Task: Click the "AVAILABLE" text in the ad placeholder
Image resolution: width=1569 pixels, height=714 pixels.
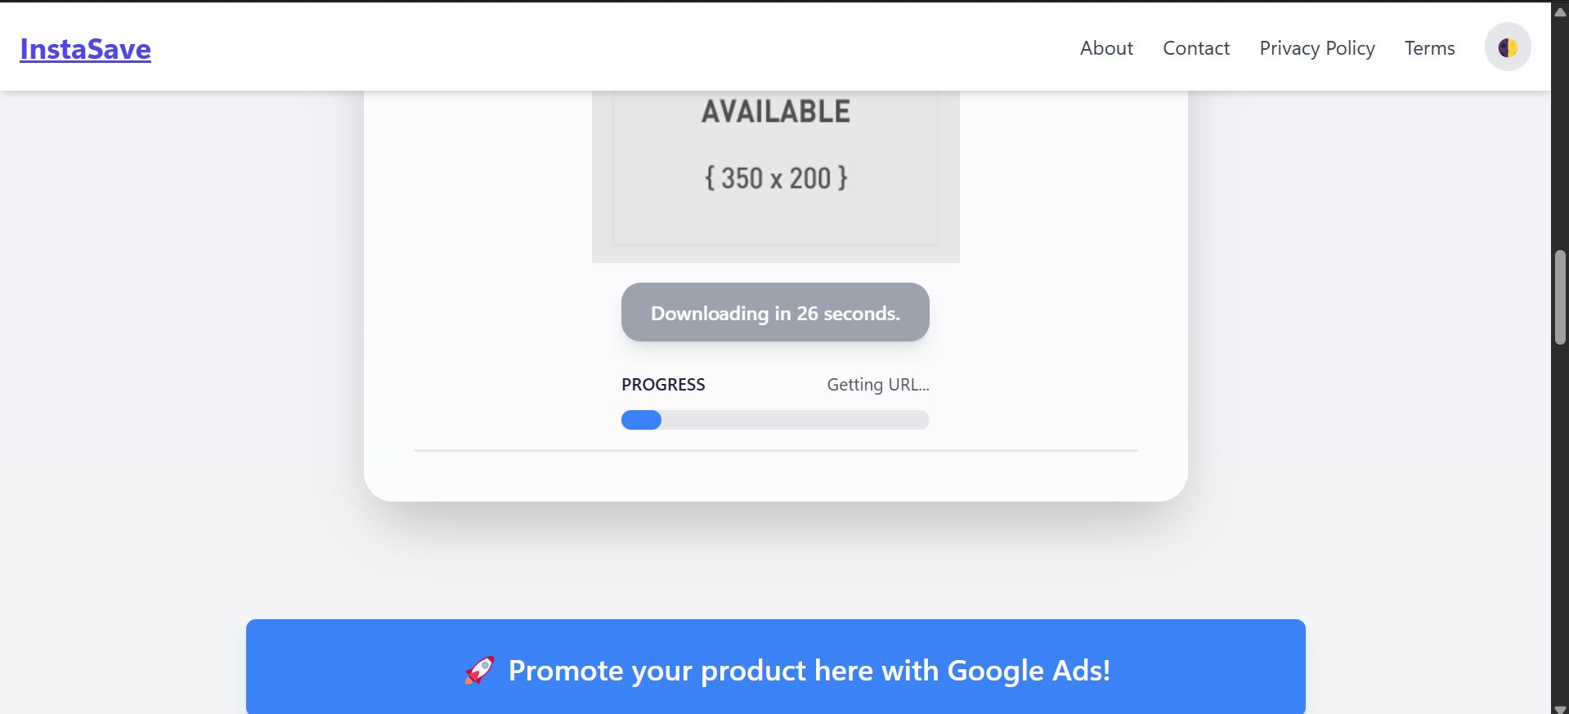Action: click(775, 112)
